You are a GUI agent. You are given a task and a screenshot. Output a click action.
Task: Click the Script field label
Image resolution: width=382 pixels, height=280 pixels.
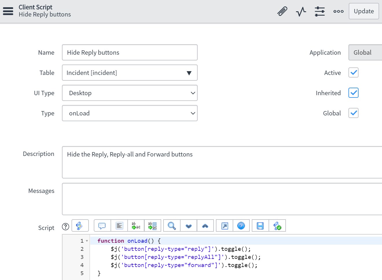[x=46, y=228]
